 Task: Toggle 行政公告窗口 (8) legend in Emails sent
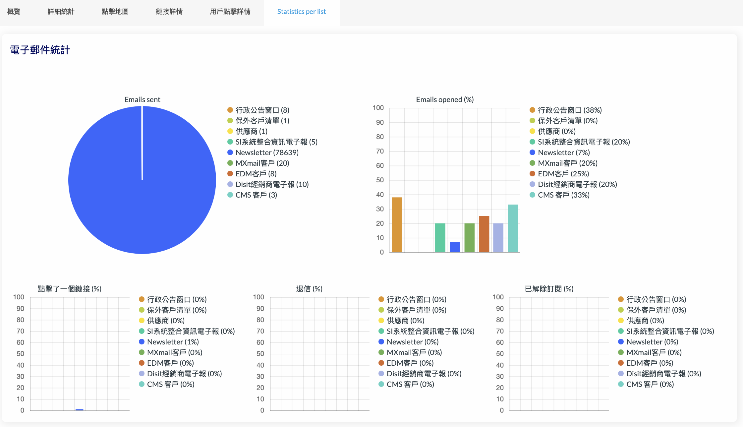(x=262, y=110)
